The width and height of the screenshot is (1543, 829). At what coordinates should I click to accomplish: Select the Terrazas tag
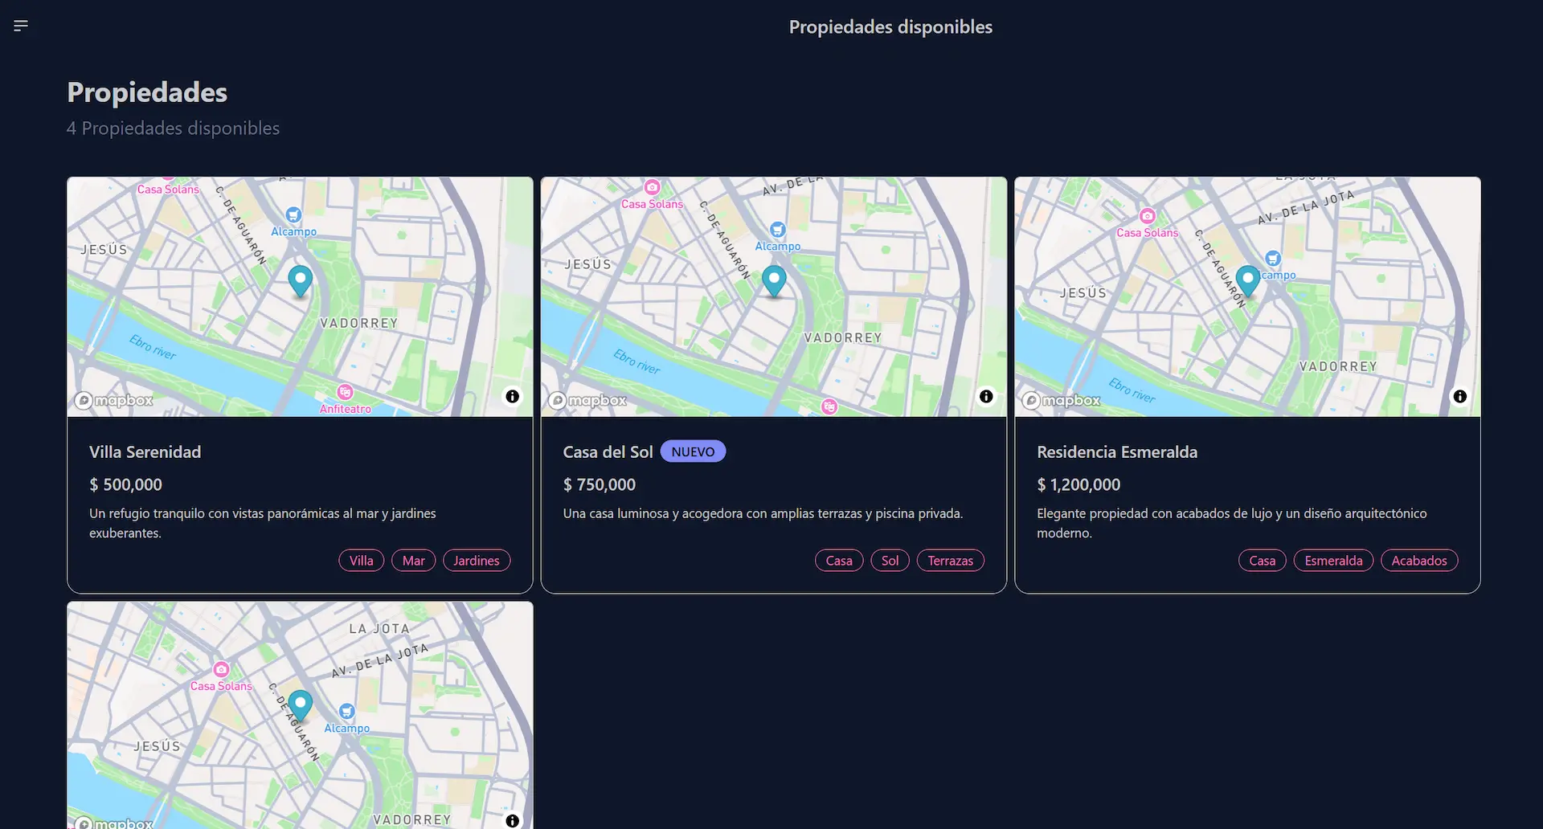click(x=951, y=561)
